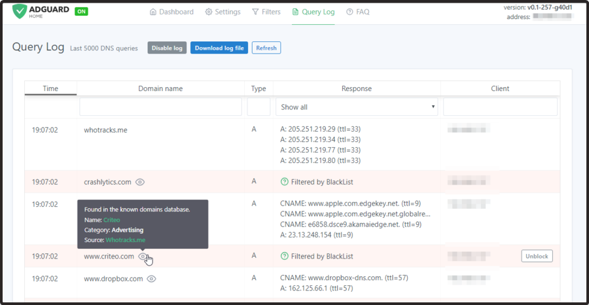589x305 pixels.
Task: Click the green ON status badge
Action: pyautogui.click(x=81, y=11)
